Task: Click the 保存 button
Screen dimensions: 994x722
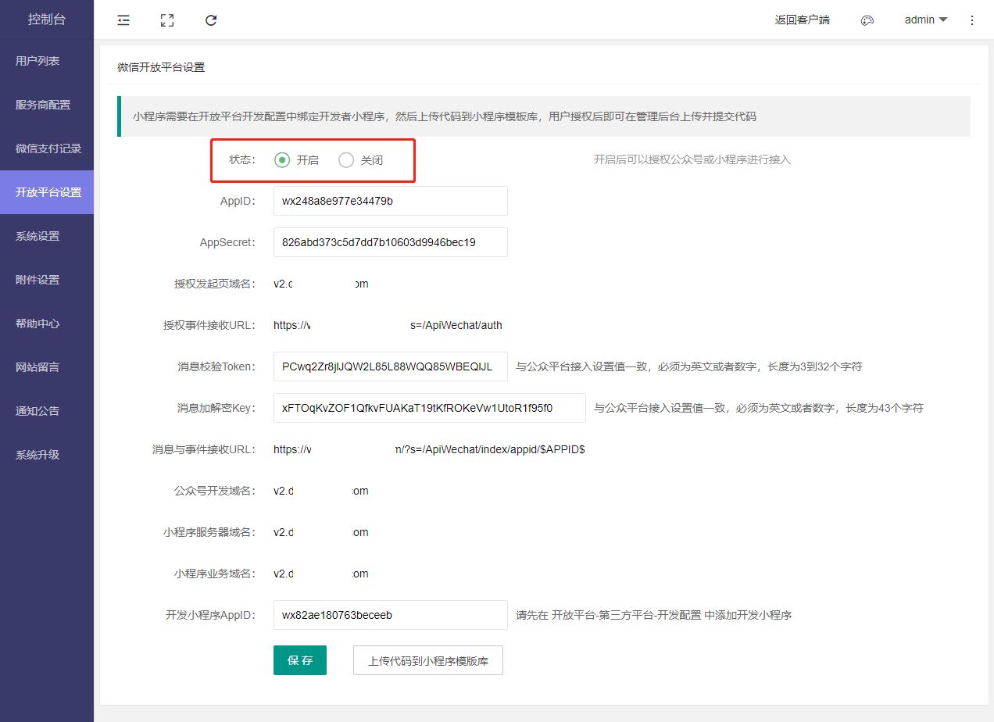Action: (299, 660)
